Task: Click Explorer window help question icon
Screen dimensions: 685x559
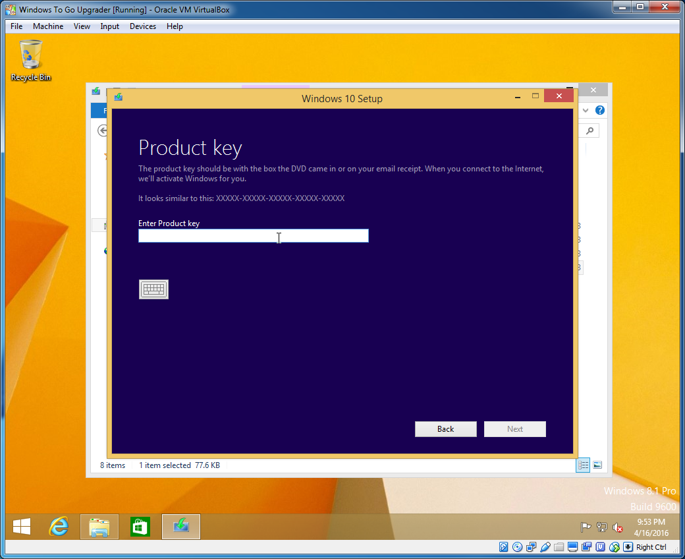Action: click(600, 110)
